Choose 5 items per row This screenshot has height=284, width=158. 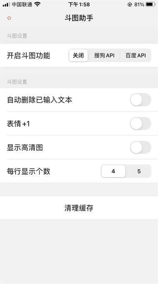(x=139, y=171)
